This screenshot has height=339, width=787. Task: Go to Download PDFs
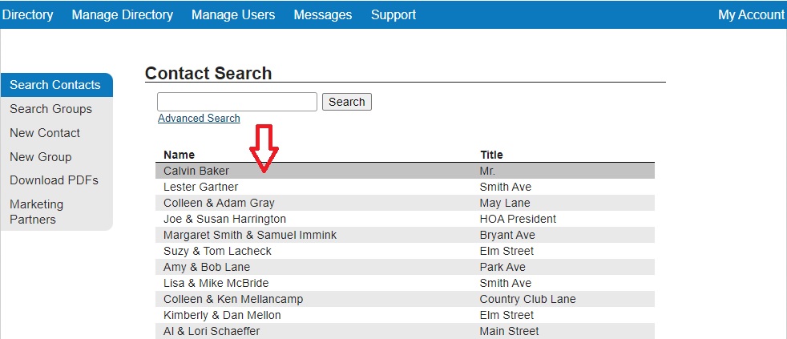54,180
